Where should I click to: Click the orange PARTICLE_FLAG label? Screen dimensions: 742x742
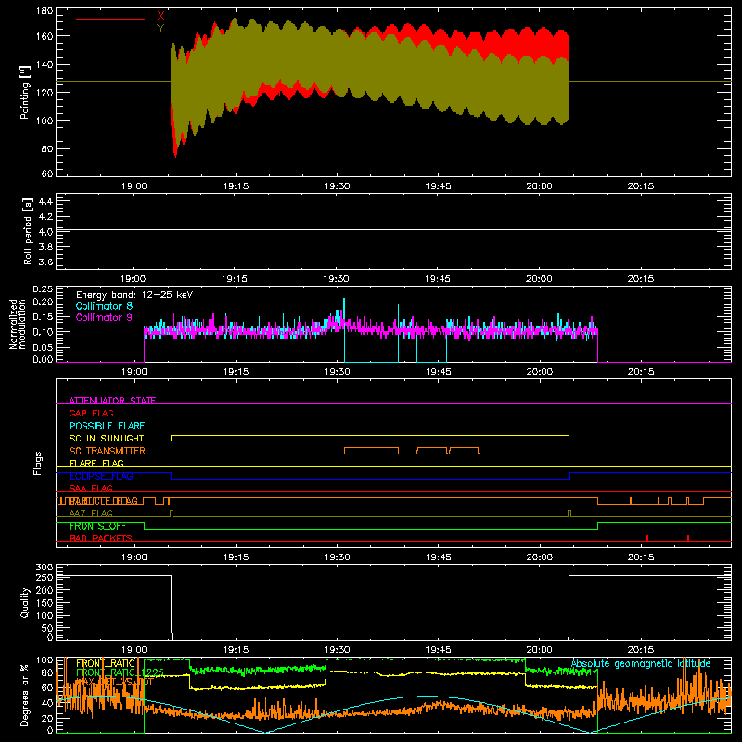(104, 501)
